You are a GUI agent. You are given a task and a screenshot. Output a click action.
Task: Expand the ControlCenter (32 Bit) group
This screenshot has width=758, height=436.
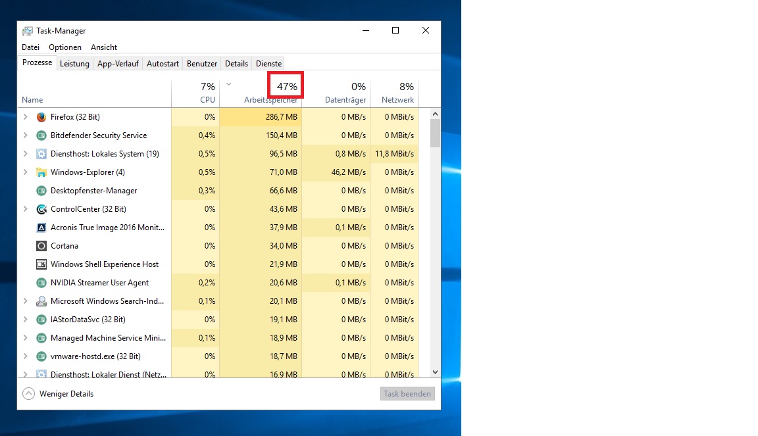click(x=26, y=209)
